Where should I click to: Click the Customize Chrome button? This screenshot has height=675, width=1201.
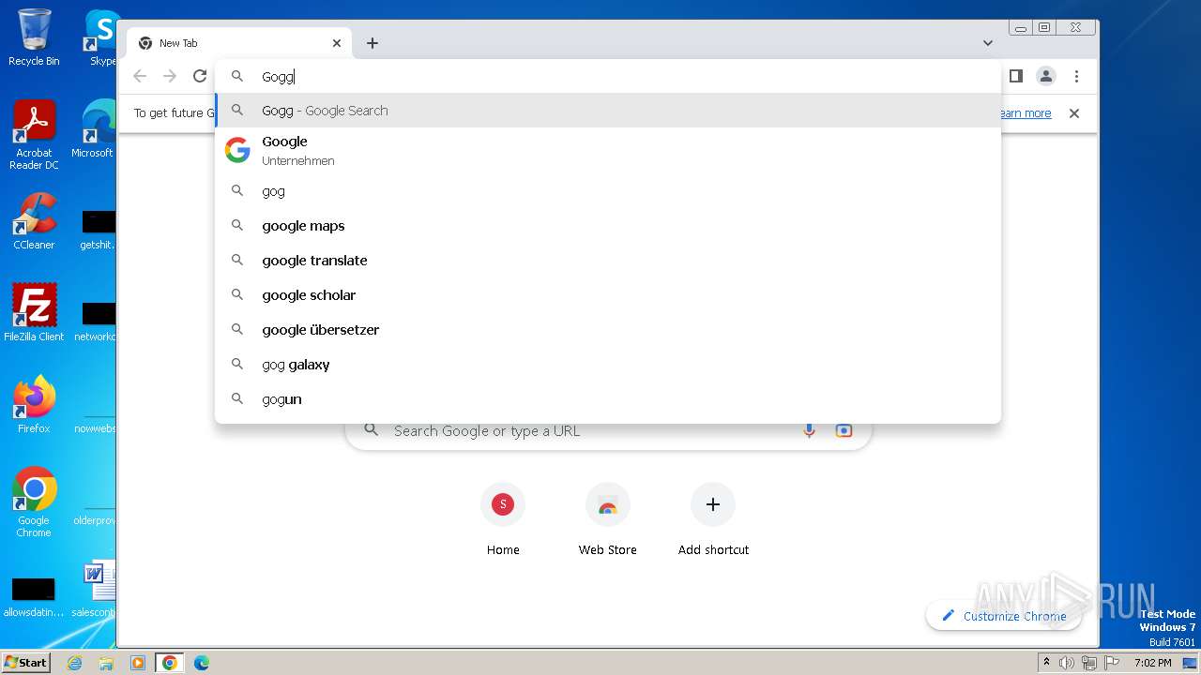(1003, 616)
